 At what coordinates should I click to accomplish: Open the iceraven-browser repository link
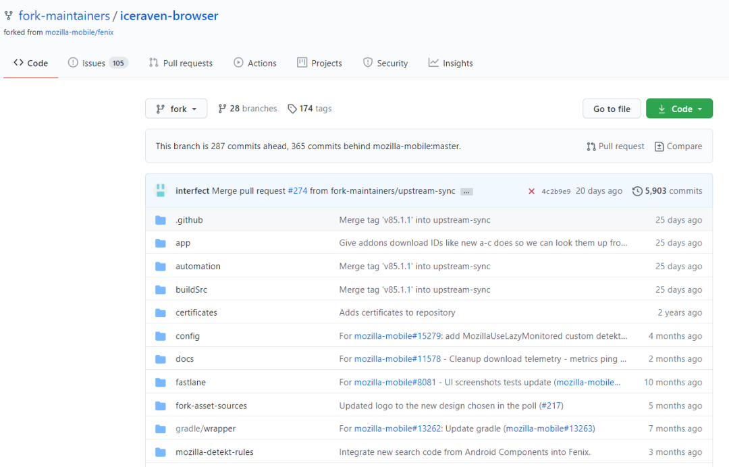point(169,16)
